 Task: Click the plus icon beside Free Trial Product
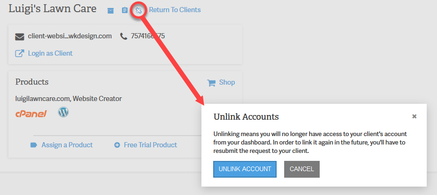click(117, 145)
